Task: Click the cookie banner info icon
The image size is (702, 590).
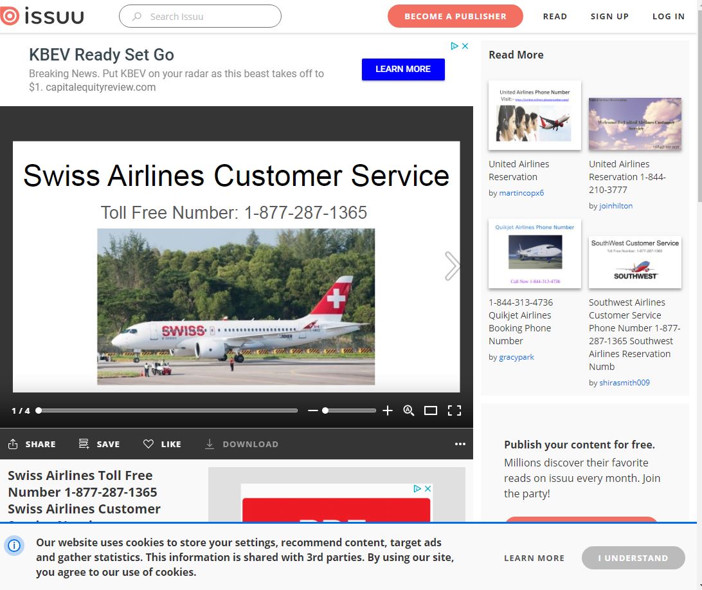Action: coord(14,545)
